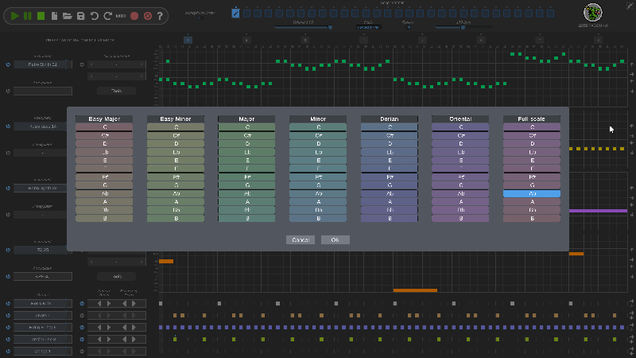The width and height of the screenshot is (636, 358).
Task: Cancel the scale selection dialog
Action: tap(301, 239)
